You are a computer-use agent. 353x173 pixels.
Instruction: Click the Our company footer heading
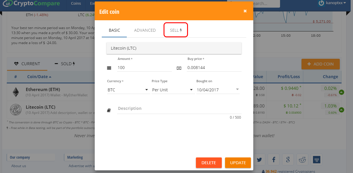(19, 157)
